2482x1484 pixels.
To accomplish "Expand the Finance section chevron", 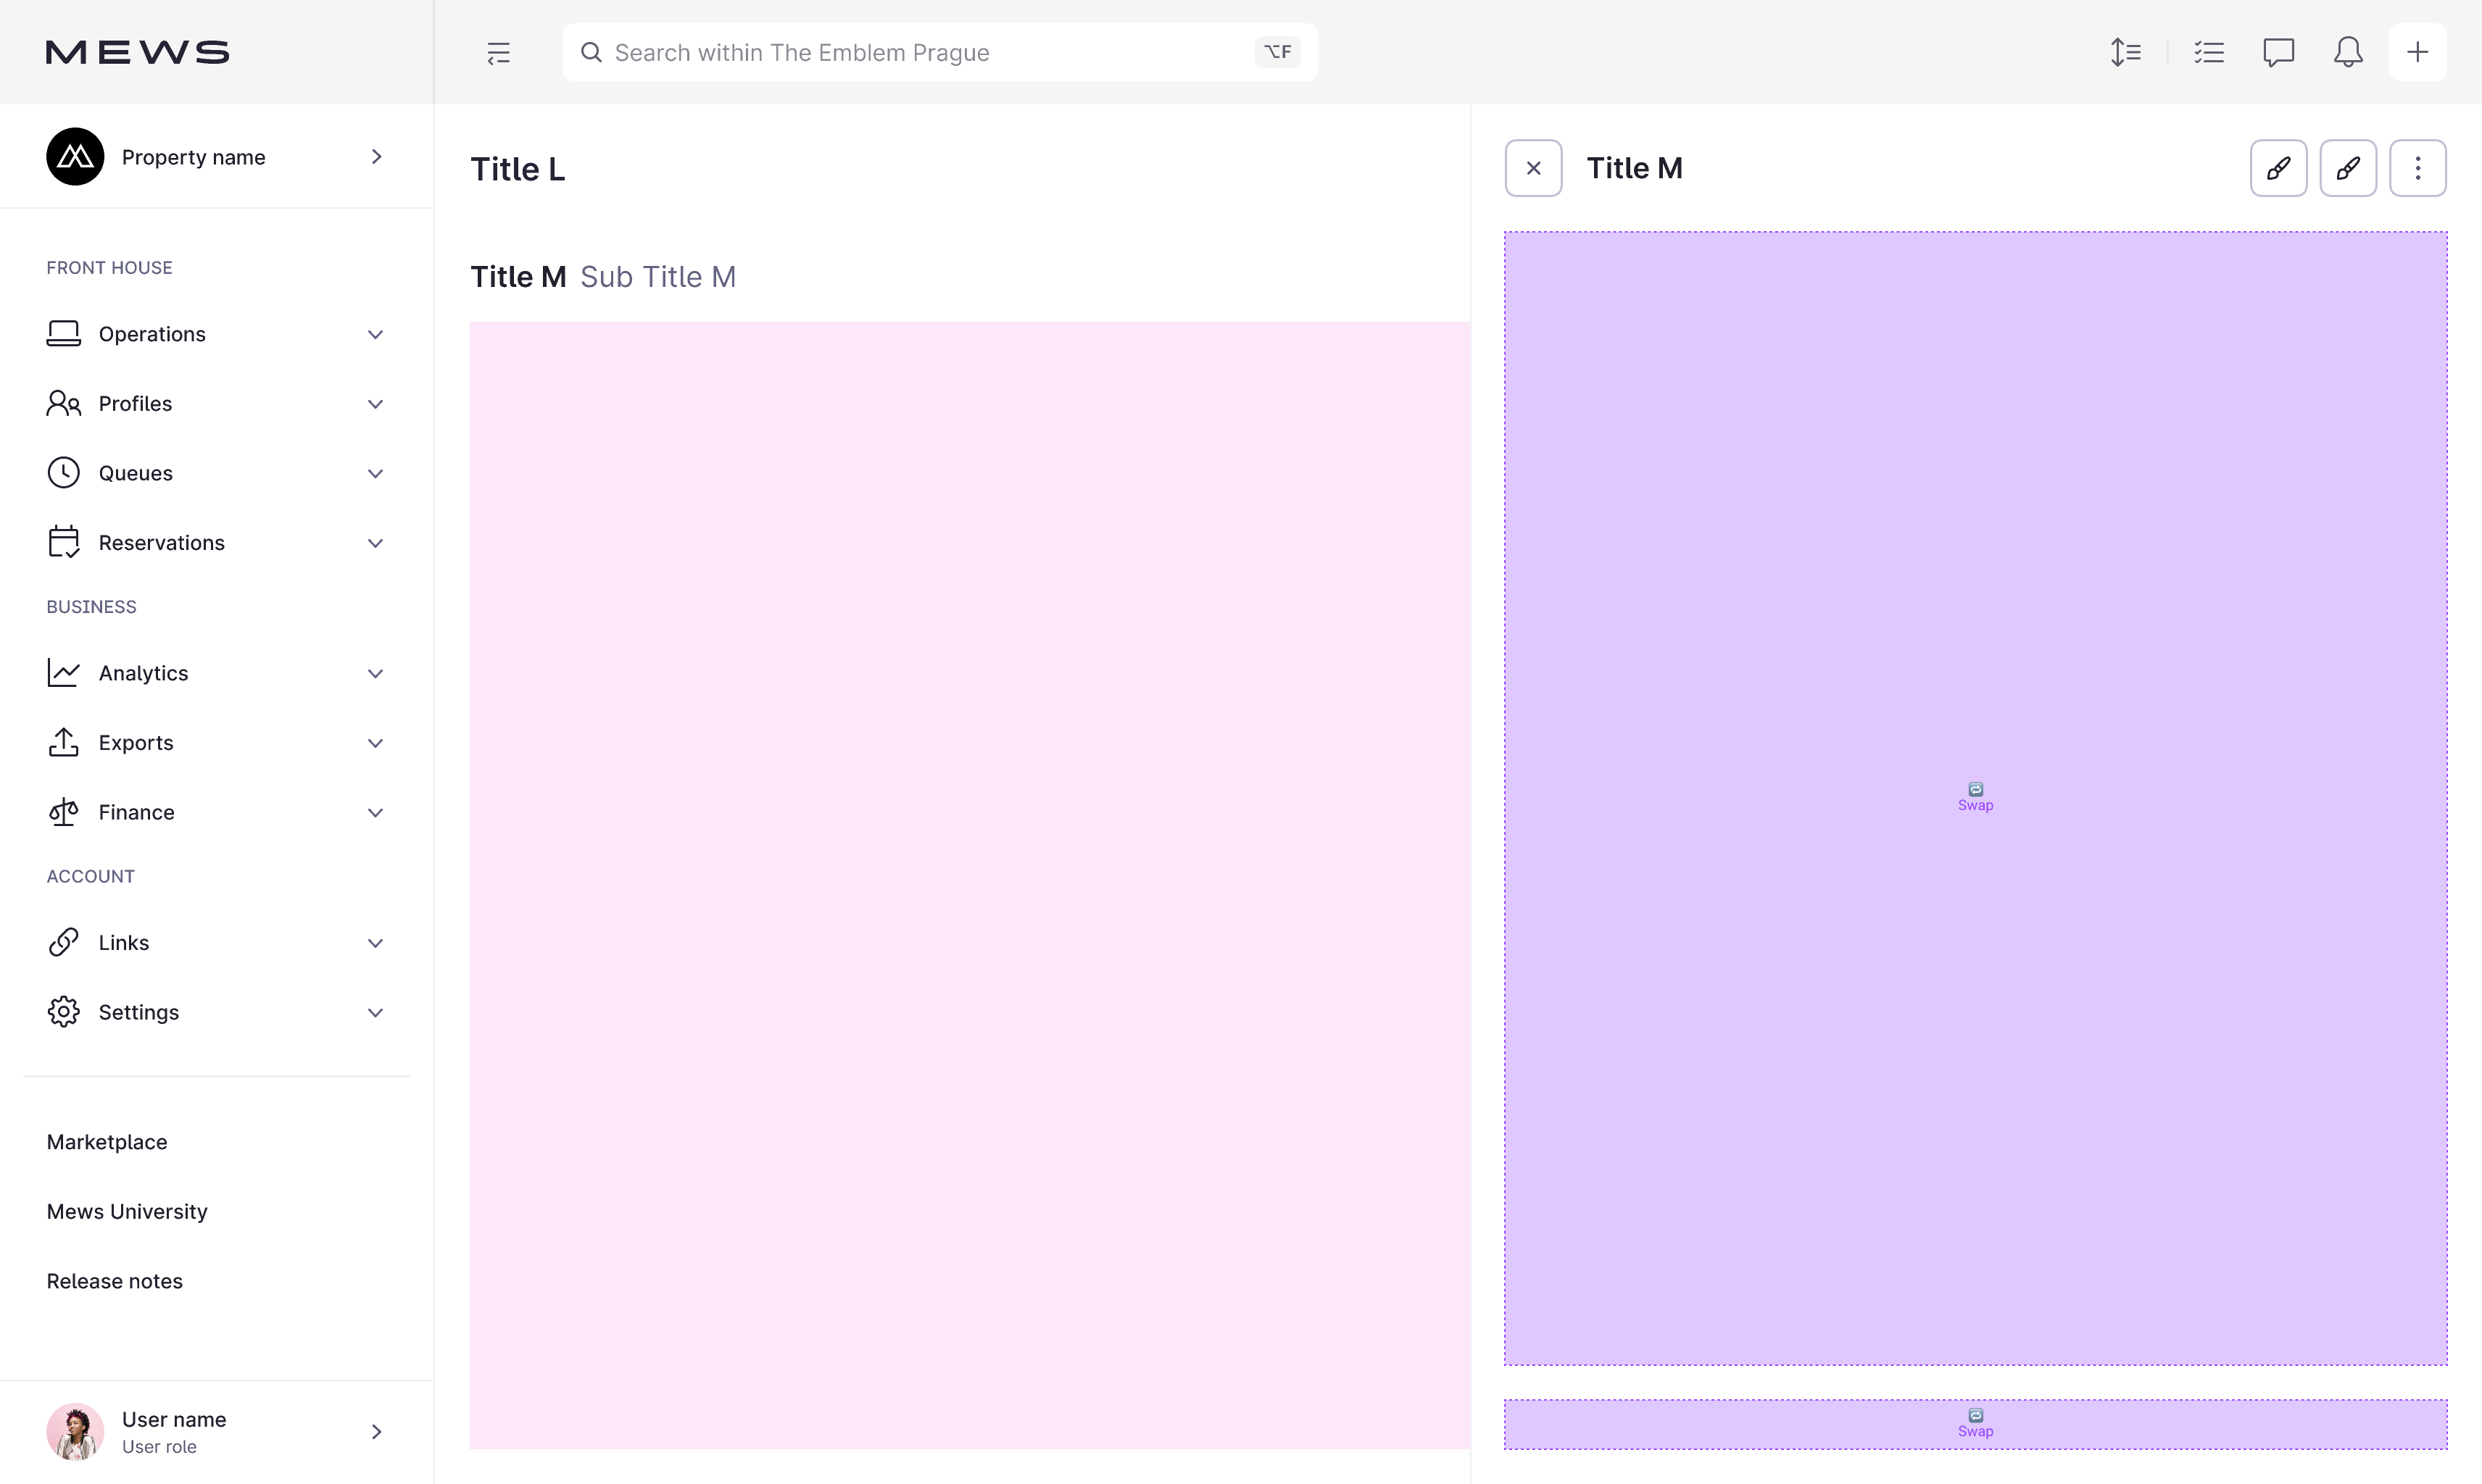I will pyautogui.click(x=375, y=813).
